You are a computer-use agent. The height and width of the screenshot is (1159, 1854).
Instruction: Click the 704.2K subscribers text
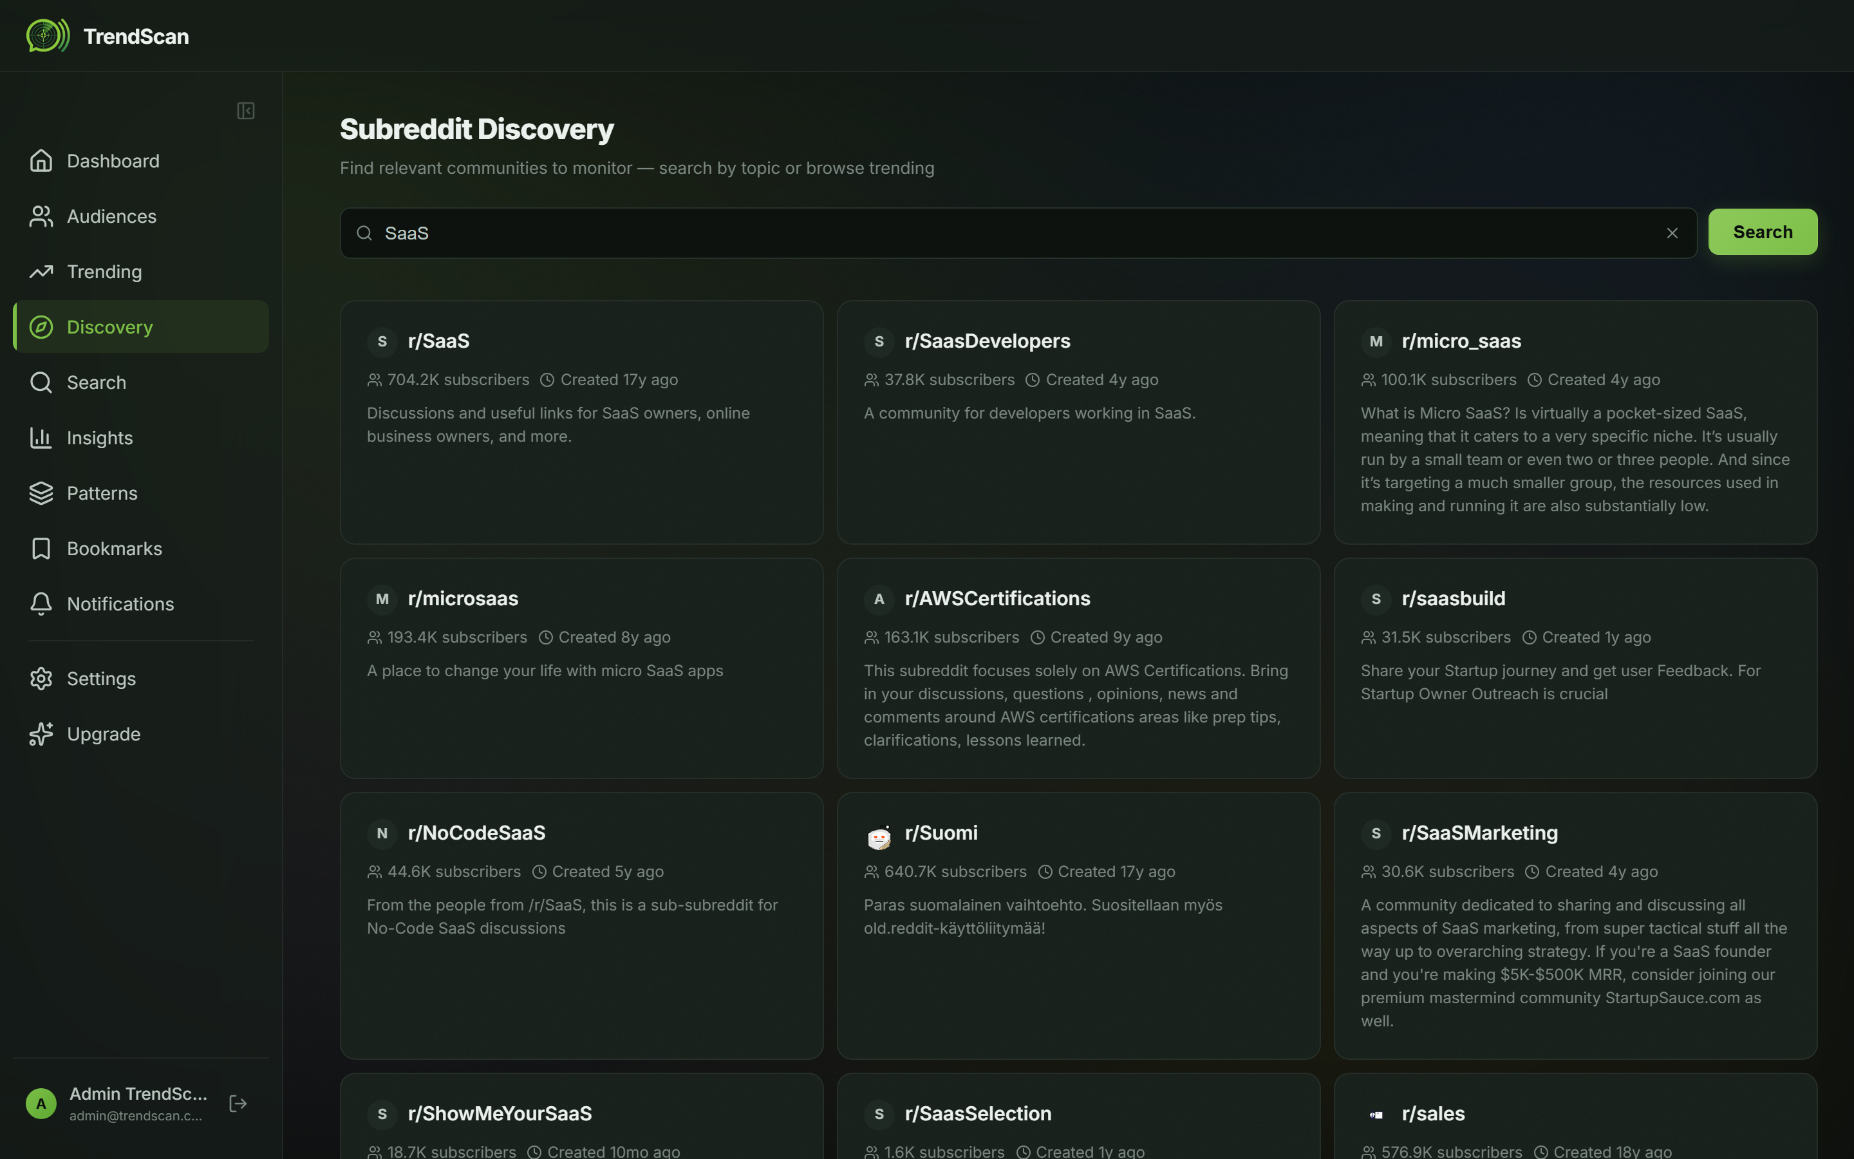pyautogui.click(x=458, y=380)
